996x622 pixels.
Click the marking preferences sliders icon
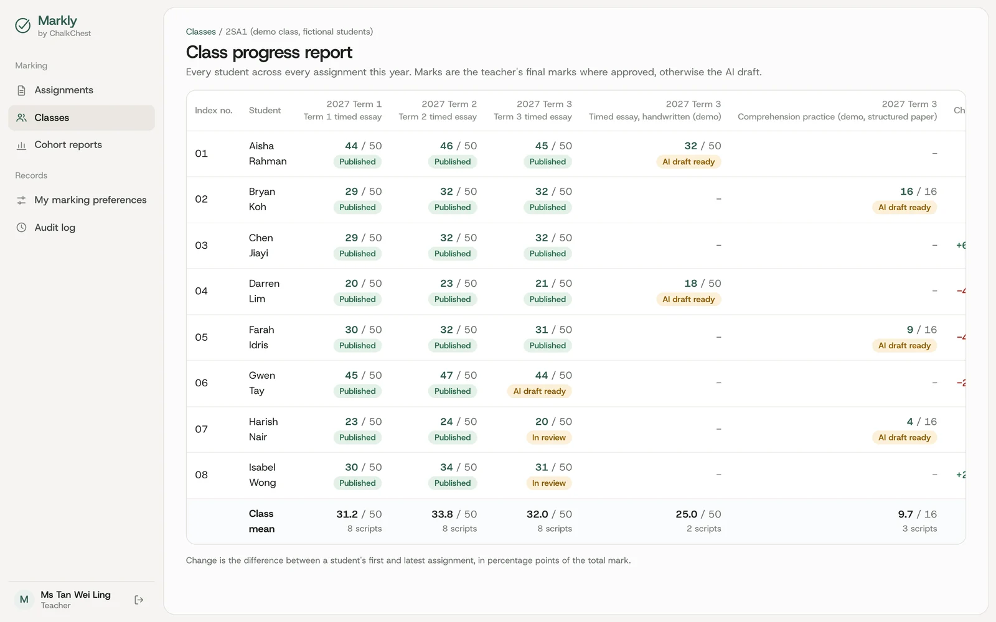click(21, 200)
